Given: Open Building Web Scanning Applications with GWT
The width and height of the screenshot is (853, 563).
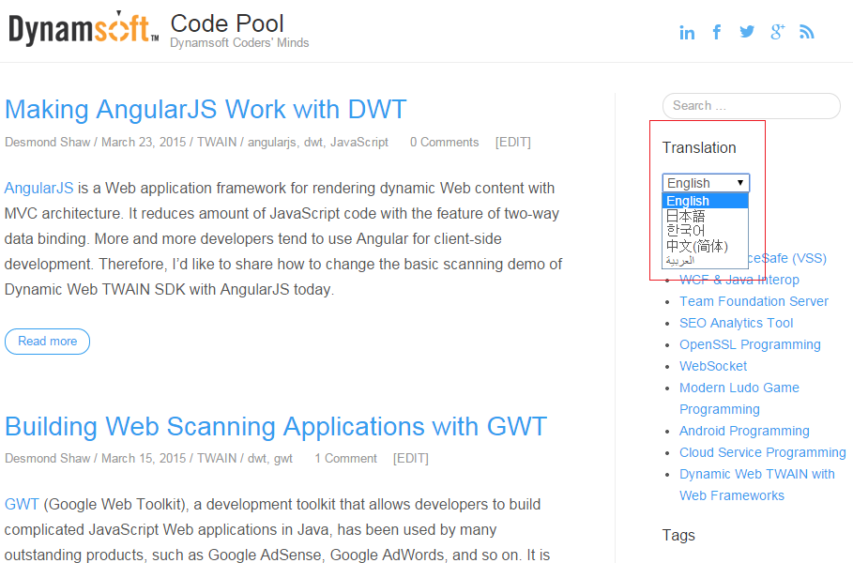Looking at the screenshot, I should pos(275,427).
